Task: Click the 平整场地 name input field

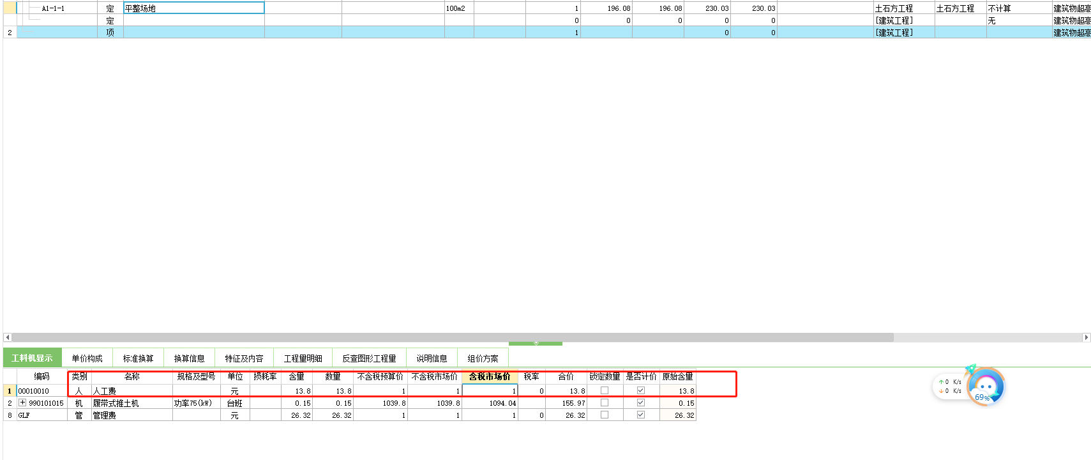Action: click(x=193, y=8)
